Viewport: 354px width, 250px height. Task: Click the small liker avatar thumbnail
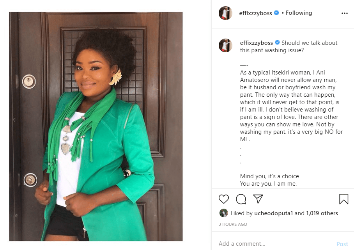click(x=223, y=213)
